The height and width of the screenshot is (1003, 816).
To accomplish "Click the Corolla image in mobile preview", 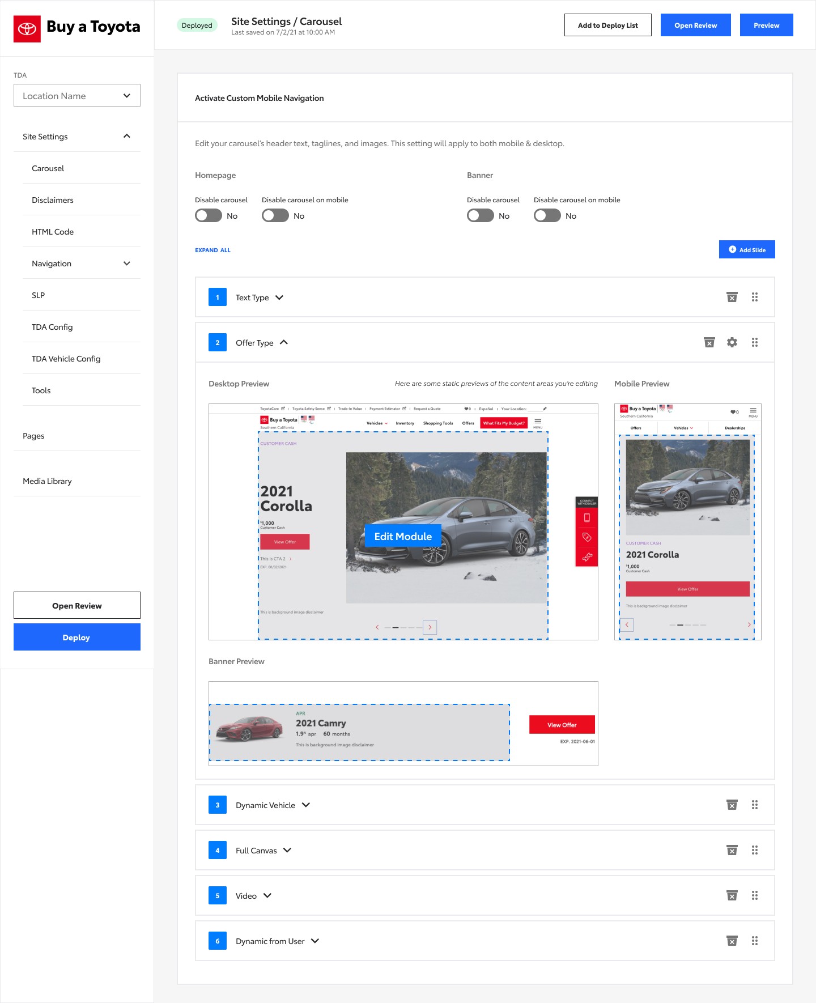I will coord(688,487).
